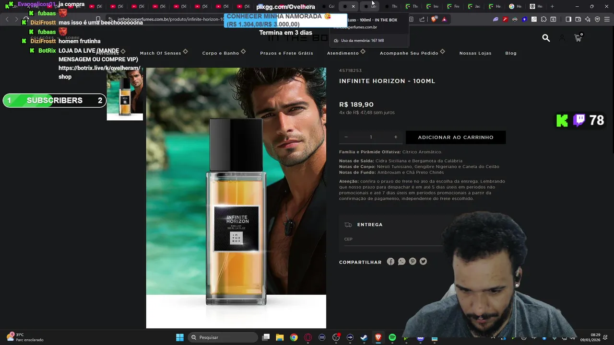This screenshot has width=614, height=345.
Task: Click Adicionar ao Carrinho button
Action: 456,137
